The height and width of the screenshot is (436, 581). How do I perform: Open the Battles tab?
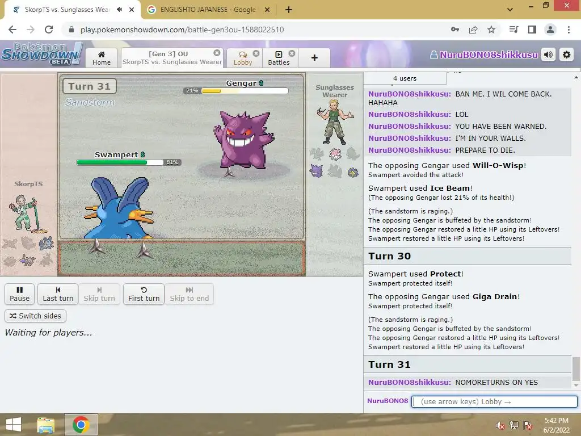[x=279, y=58]
